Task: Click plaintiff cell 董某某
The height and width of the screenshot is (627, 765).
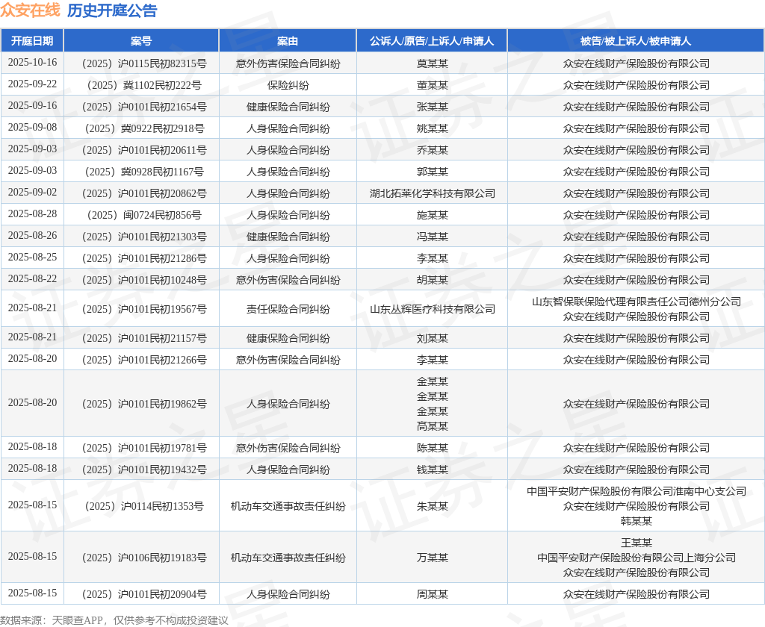Action: pyautogui.click(x=433, y=85)
